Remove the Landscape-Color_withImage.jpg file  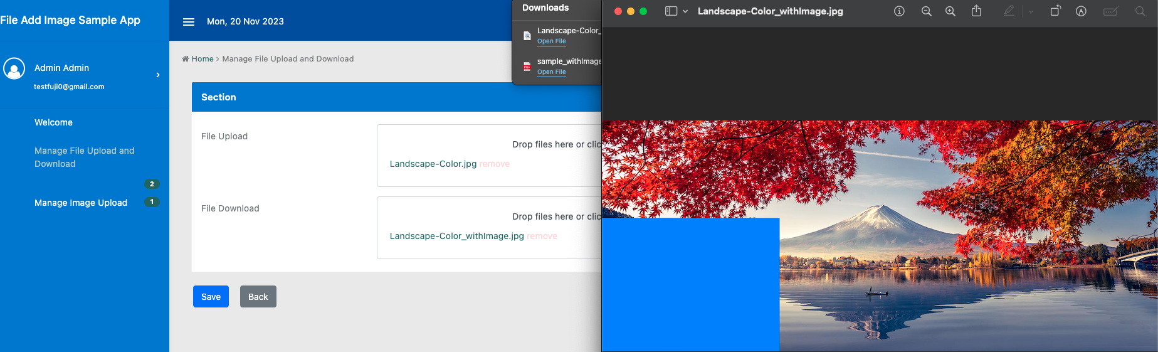coord(542,236)
